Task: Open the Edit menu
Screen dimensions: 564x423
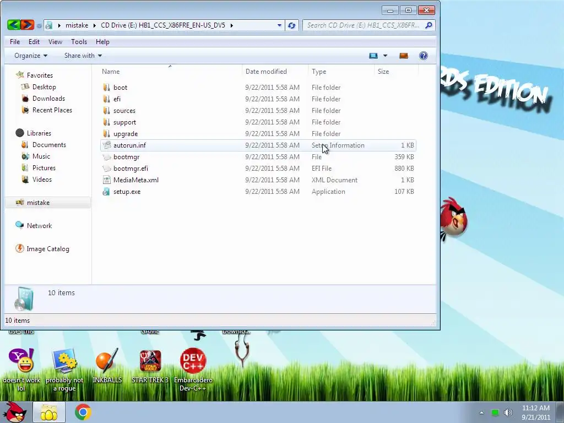Action: [34, 42]
